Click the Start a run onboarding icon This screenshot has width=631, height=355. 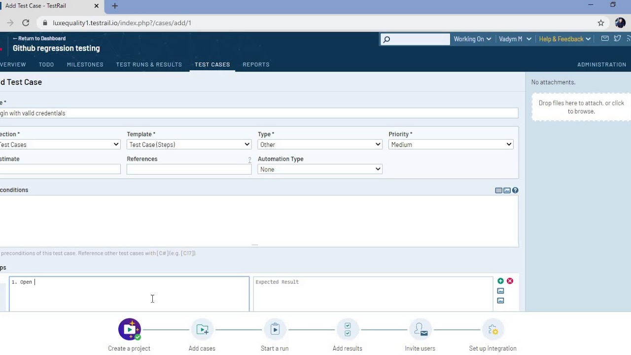click(275, 329)
